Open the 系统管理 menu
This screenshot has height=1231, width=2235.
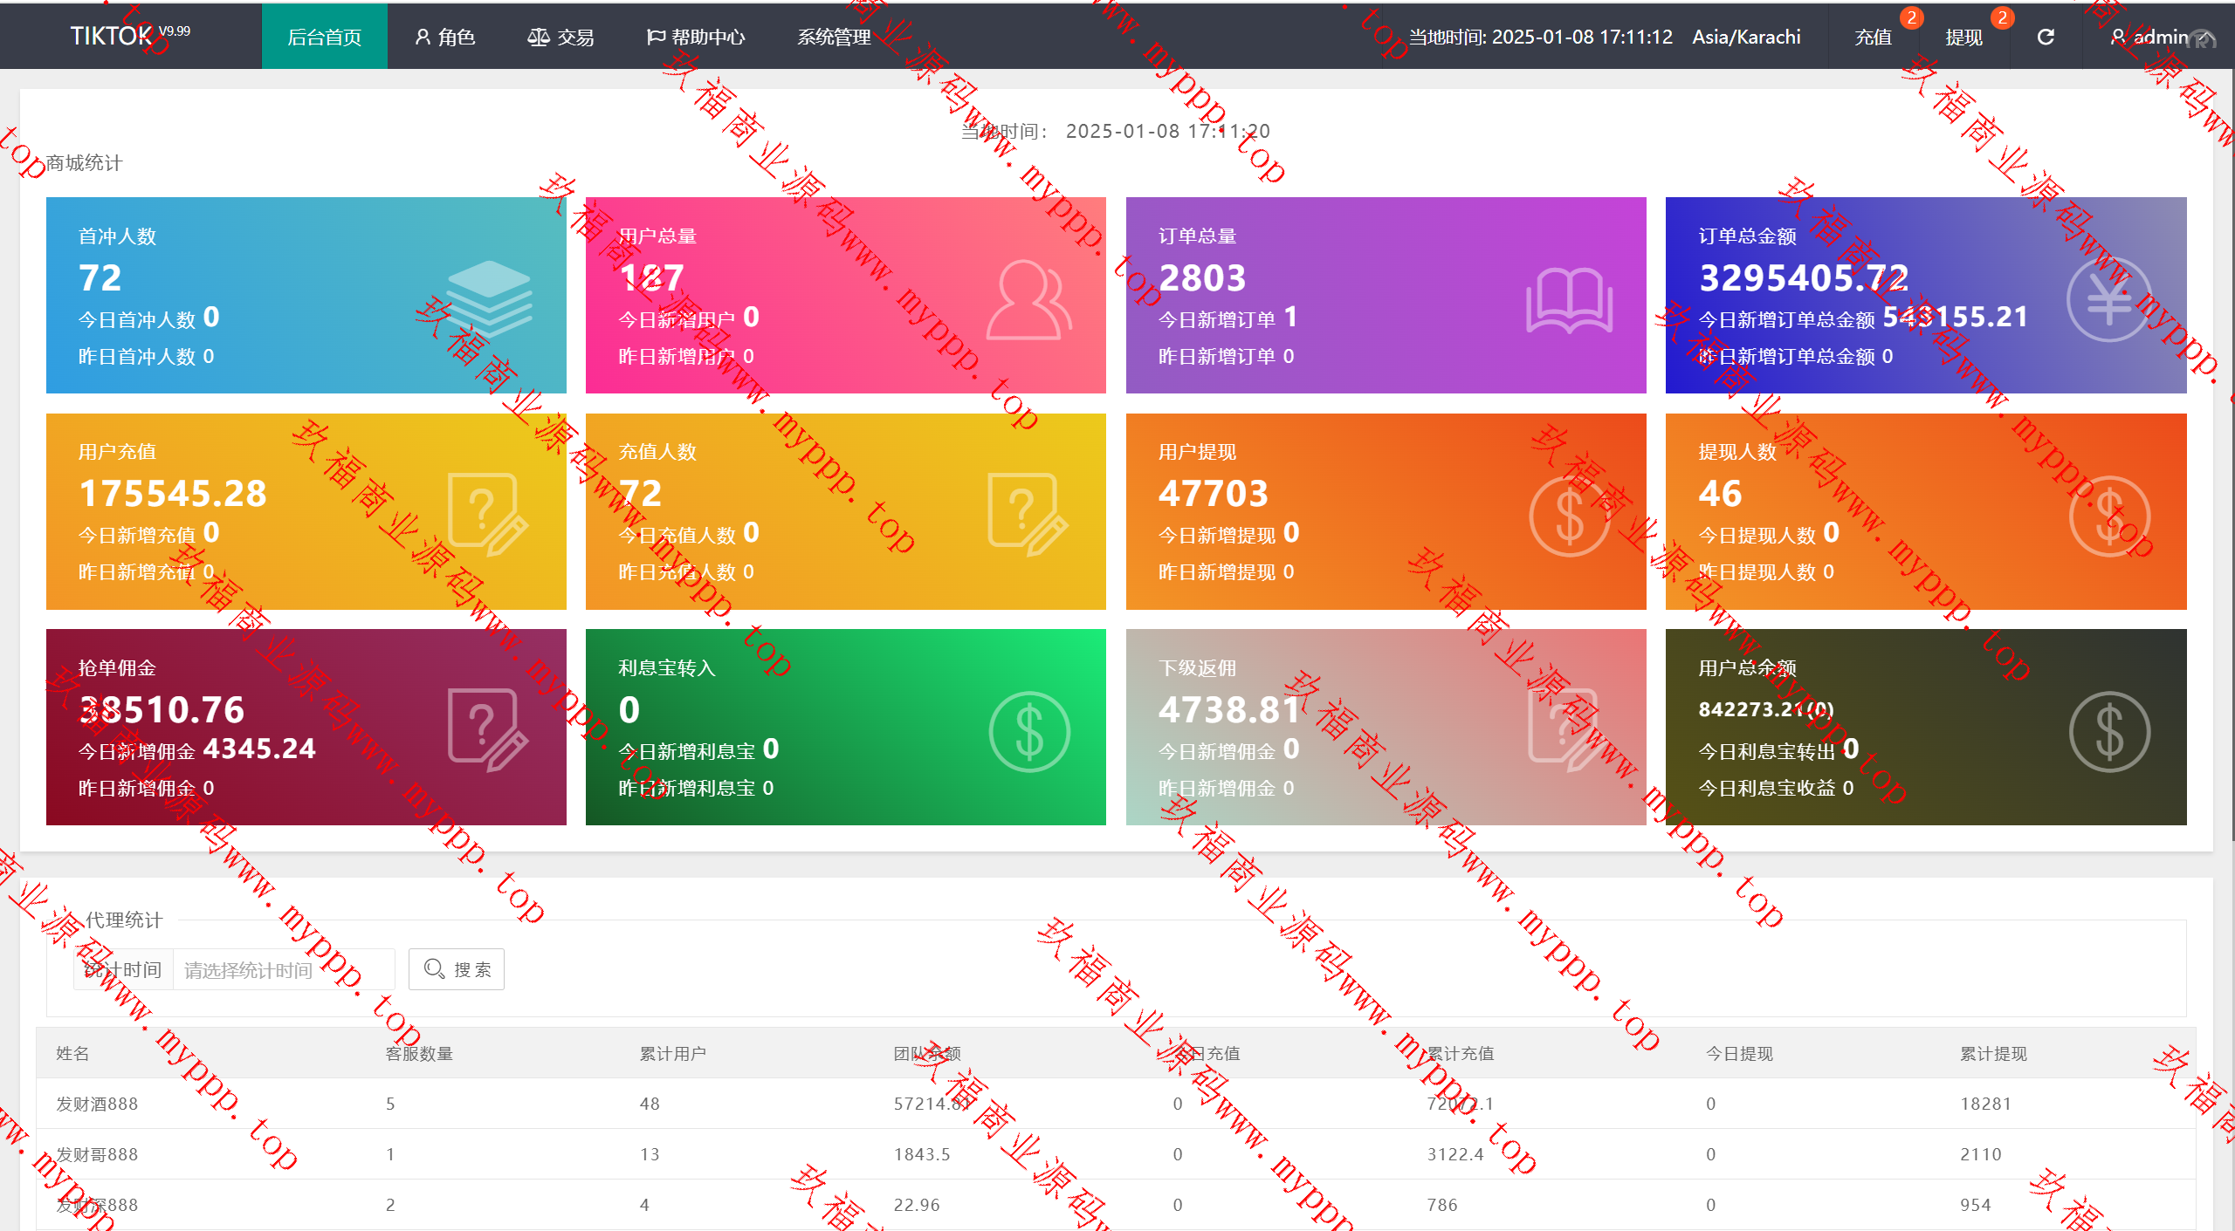[834, 37]
